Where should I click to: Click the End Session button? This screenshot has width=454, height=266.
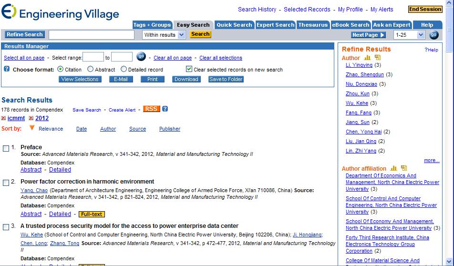tap(425, 9)
